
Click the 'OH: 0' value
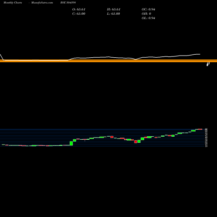[146, 14]
